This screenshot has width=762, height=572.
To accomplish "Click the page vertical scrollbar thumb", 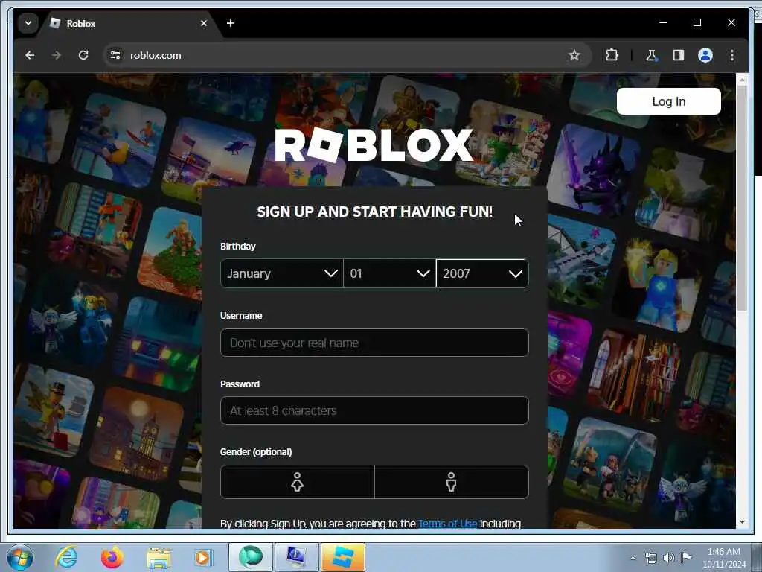I will [742, 197].
